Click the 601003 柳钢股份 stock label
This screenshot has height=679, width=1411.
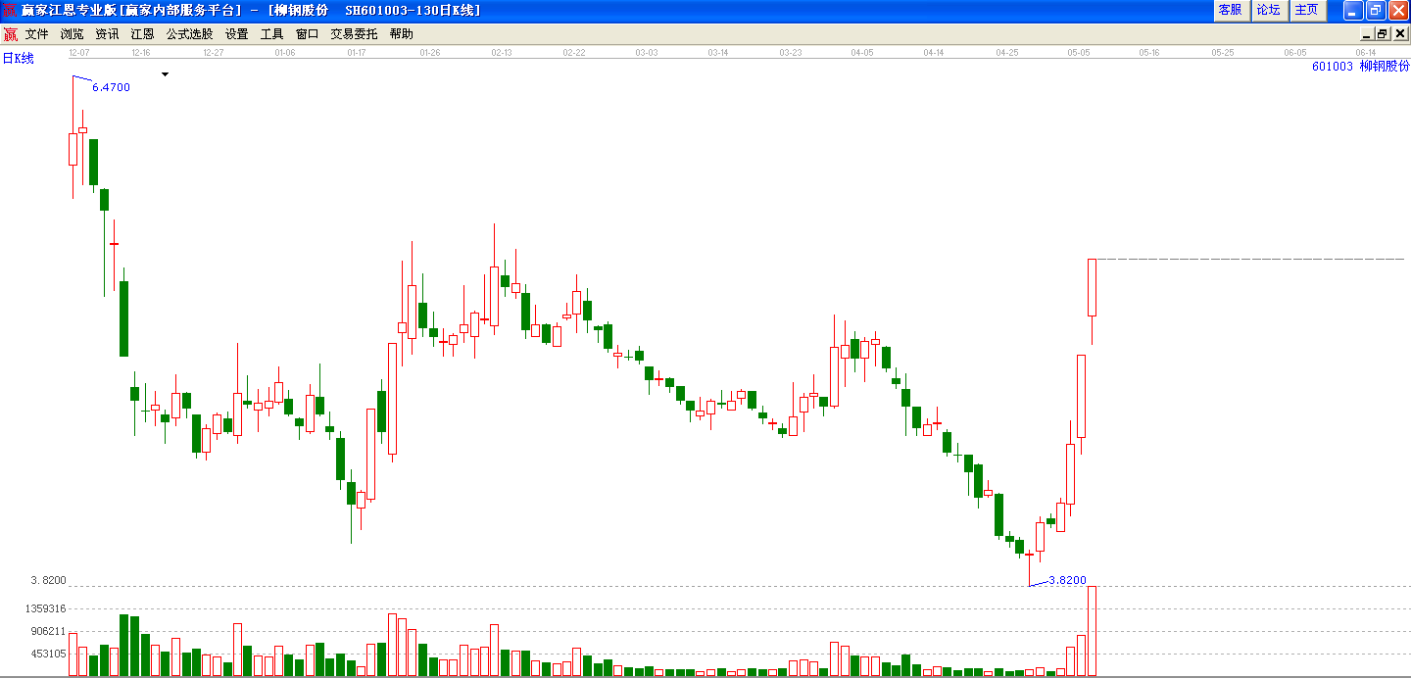pos(1361,67)
